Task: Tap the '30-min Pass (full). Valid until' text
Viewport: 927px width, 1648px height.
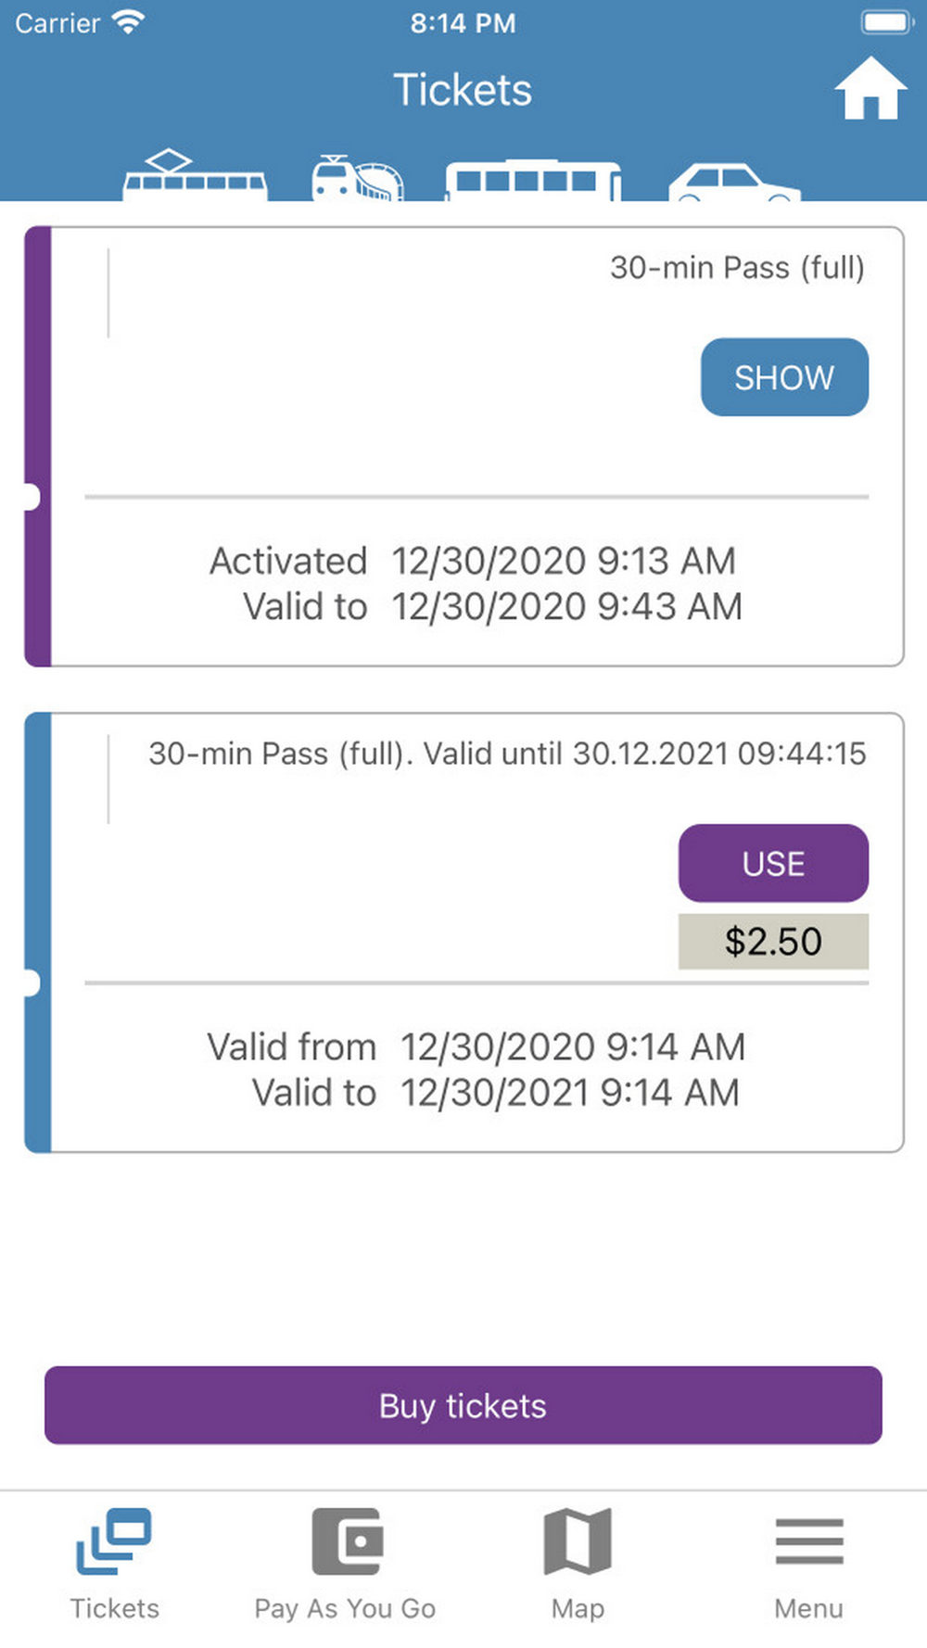Action: 506,754
